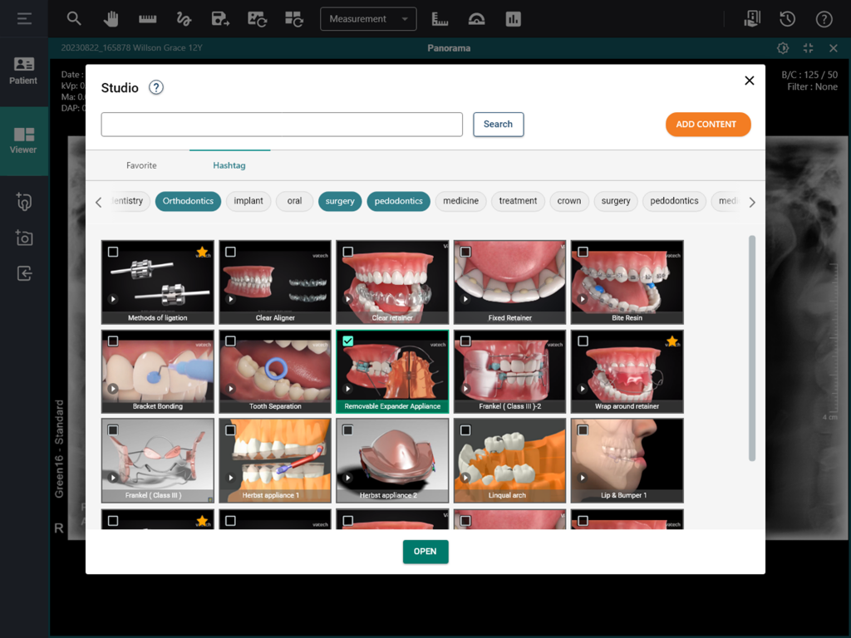Open the Measurement dropdown menu

click(x=368, y=18)
